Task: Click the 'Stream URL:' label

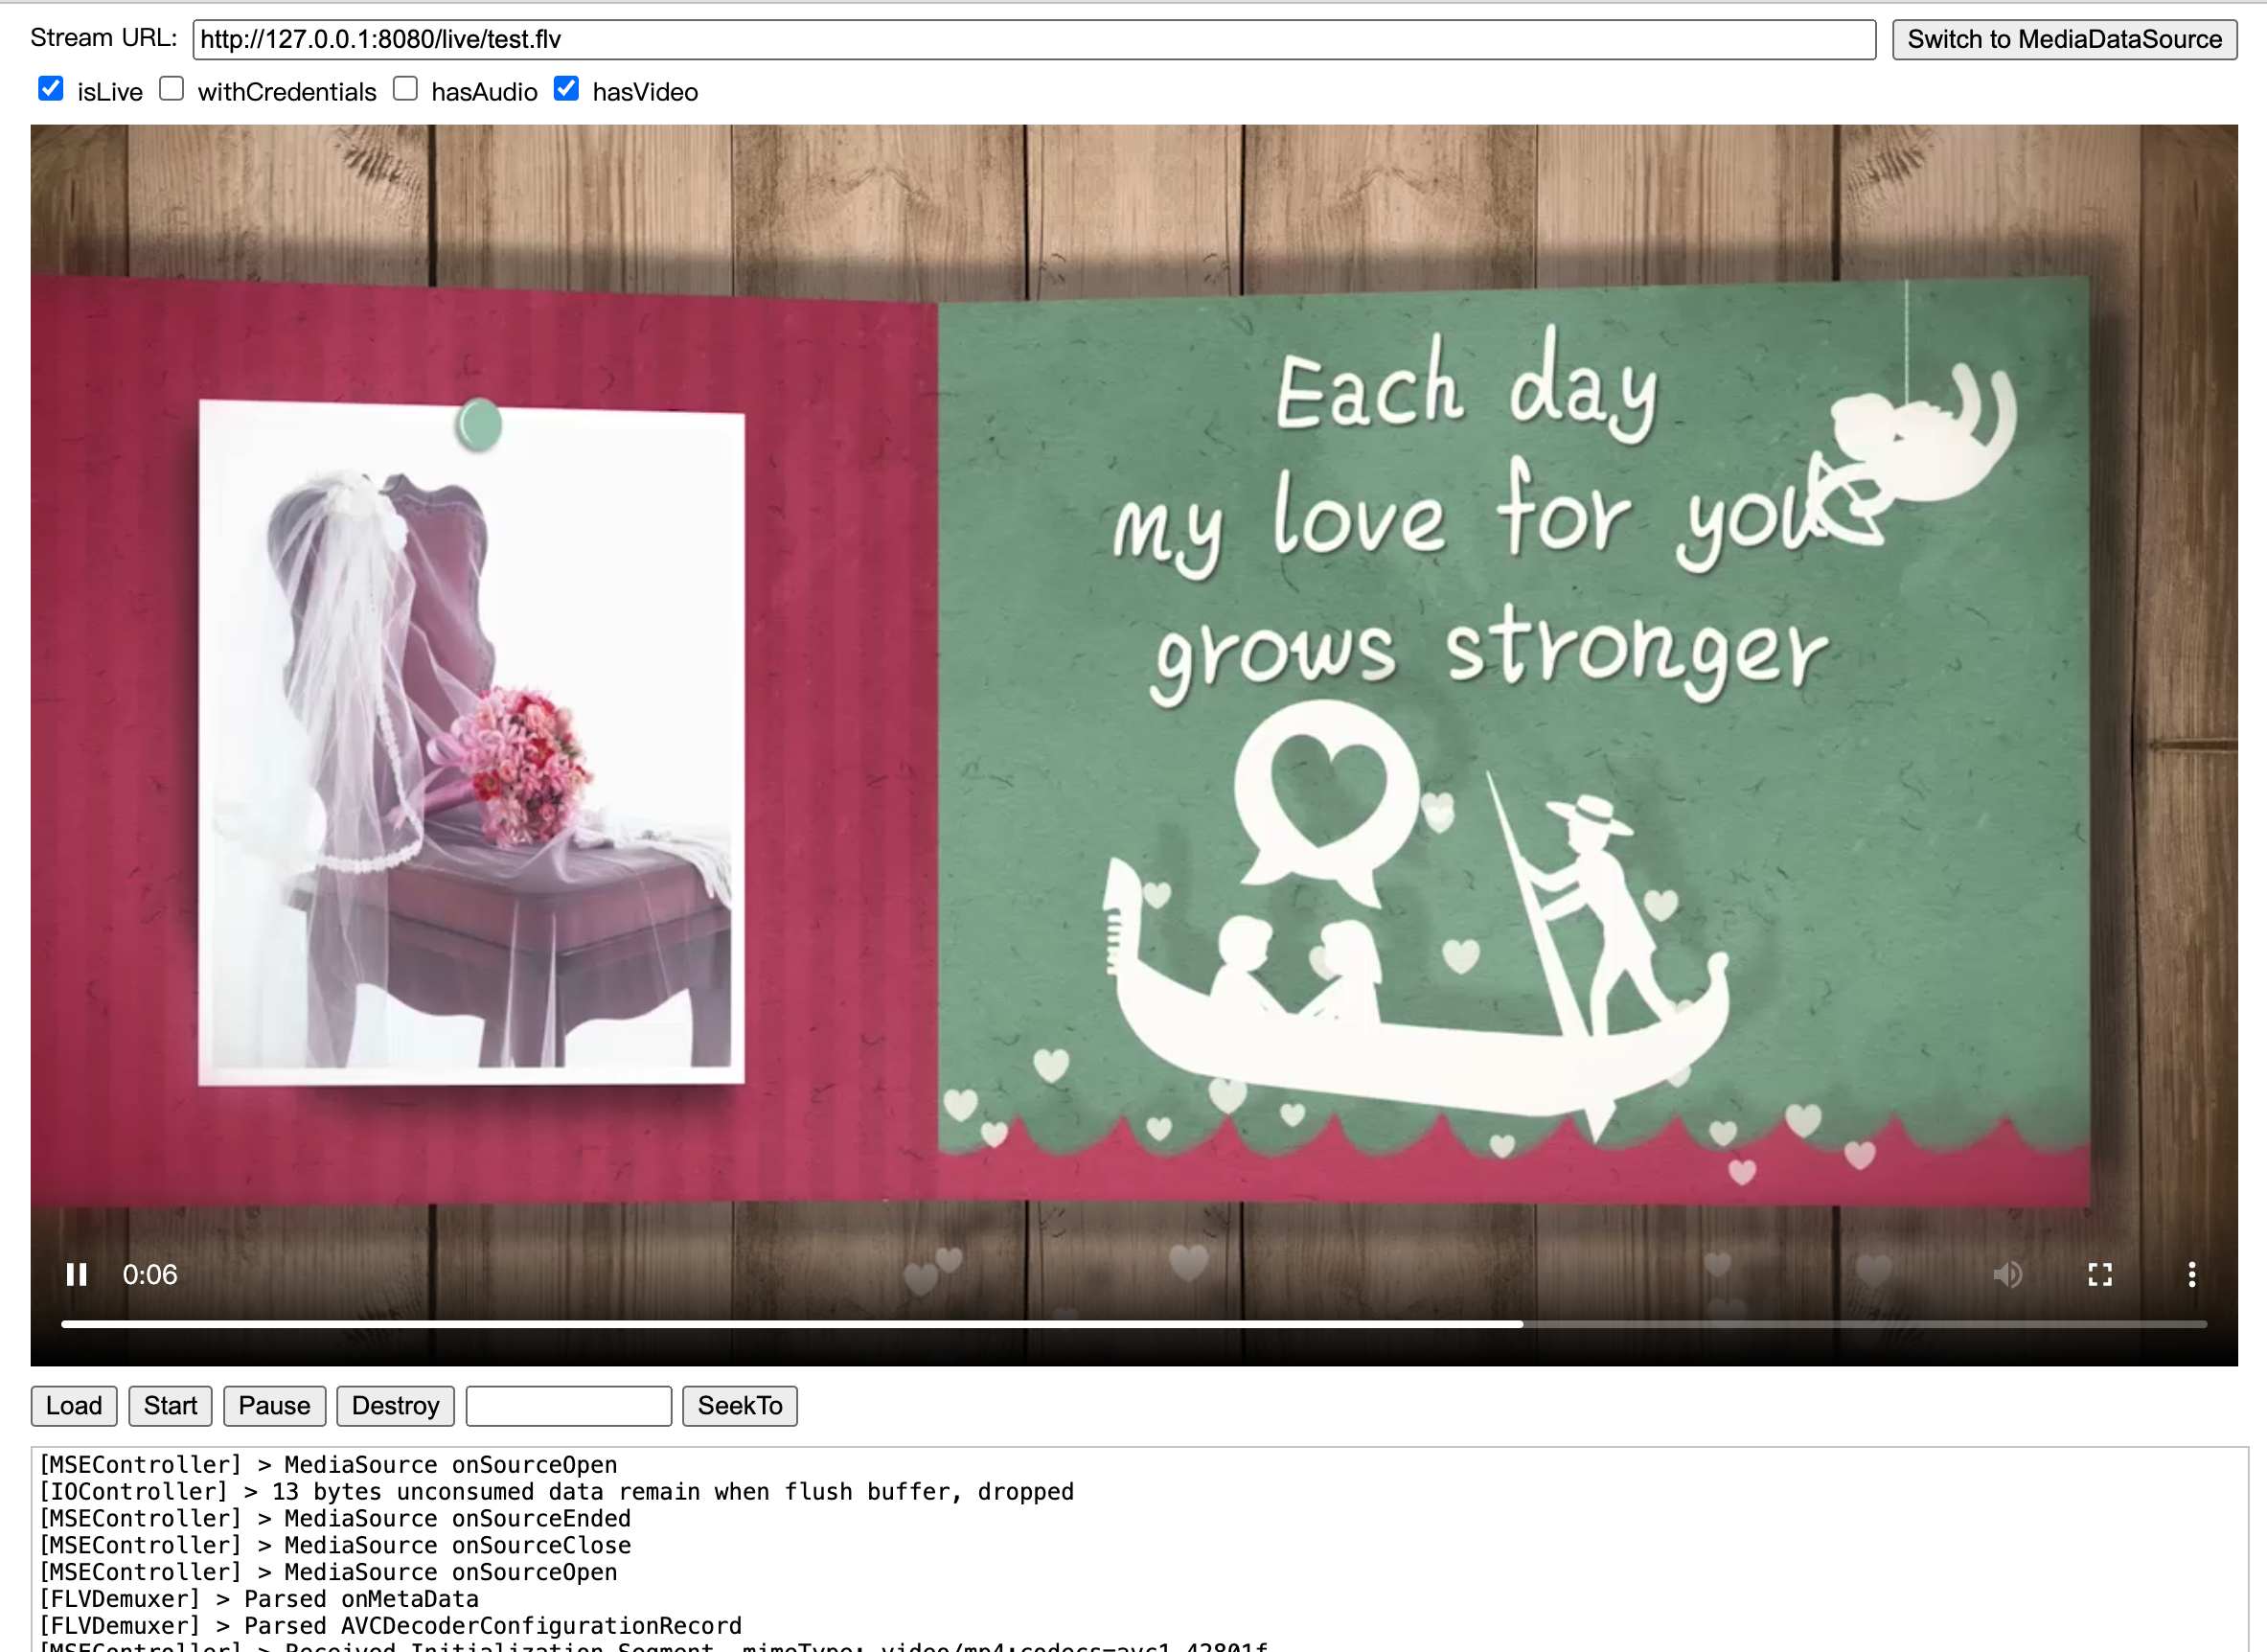Action: click(104, 38)
